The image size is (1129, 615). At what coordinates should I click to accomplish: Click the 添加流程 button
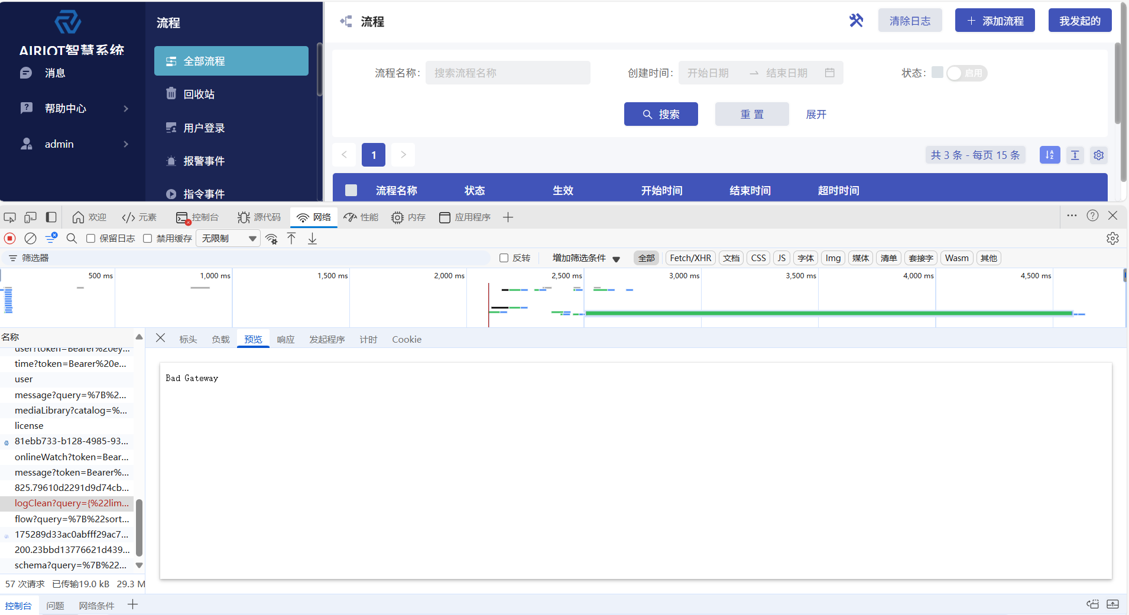pos(994,20)
